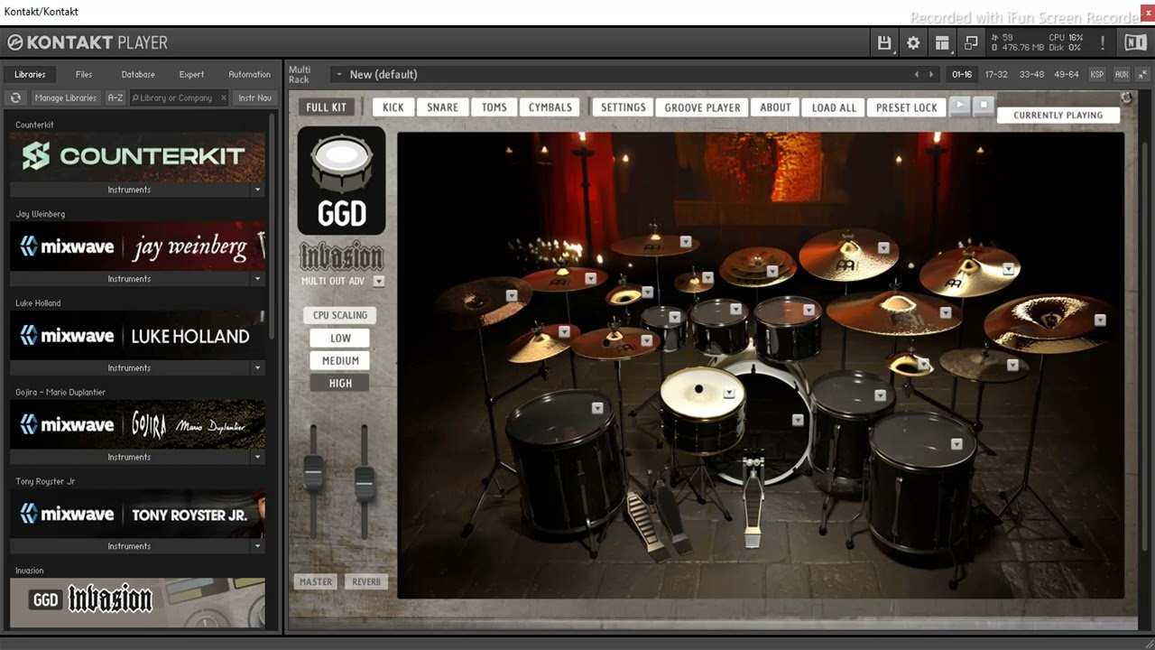Switch to the Automation tab

[x=249, y=74]
